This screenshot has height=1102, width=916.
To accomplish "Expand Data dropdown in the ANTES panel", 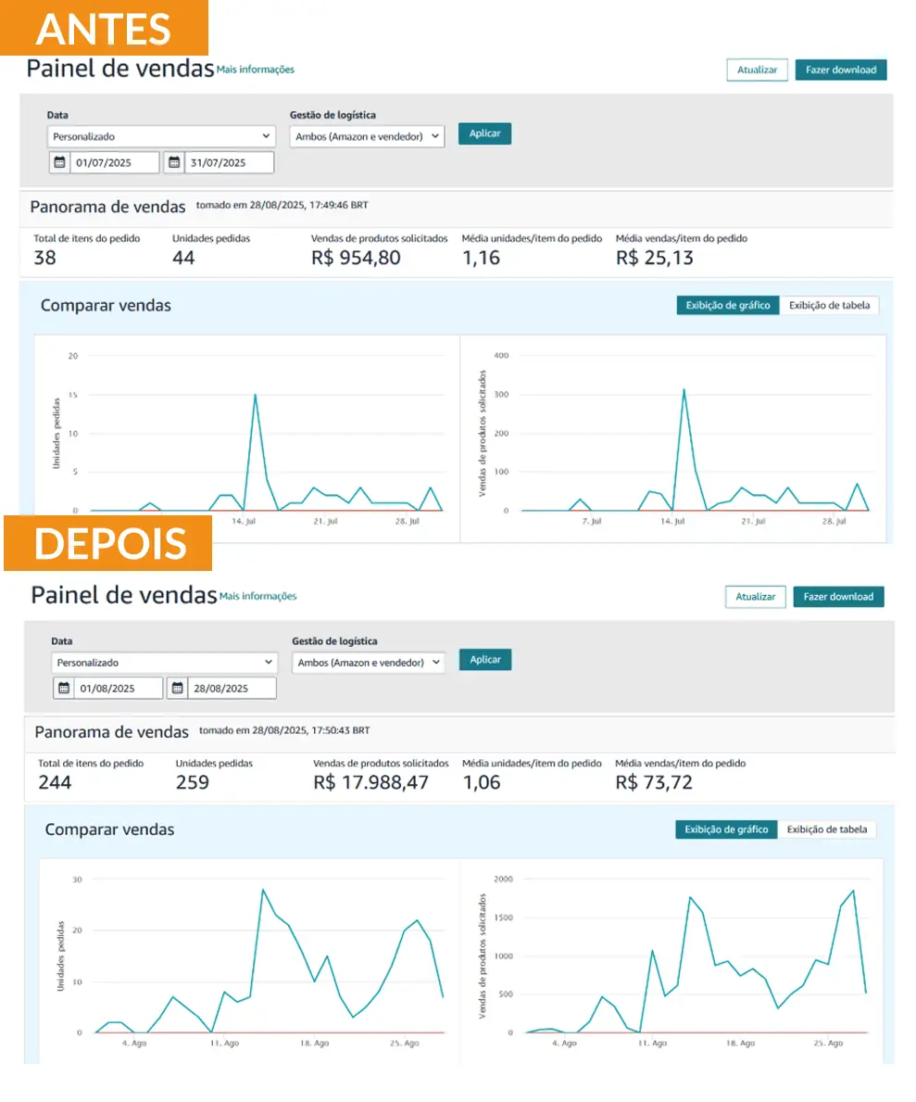I will (x=161, y=136).
